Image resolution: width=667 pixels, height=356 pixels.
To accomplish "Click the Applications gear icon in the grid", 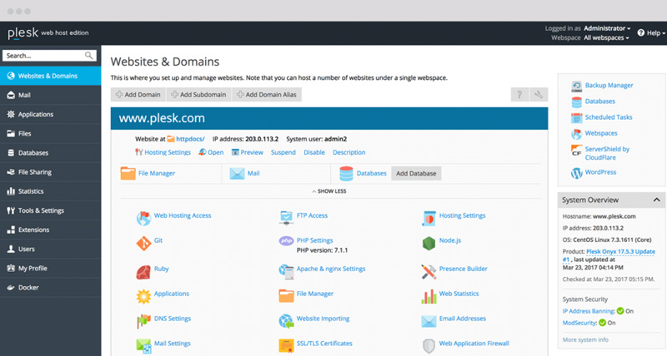I will click(x=143, y=296).
